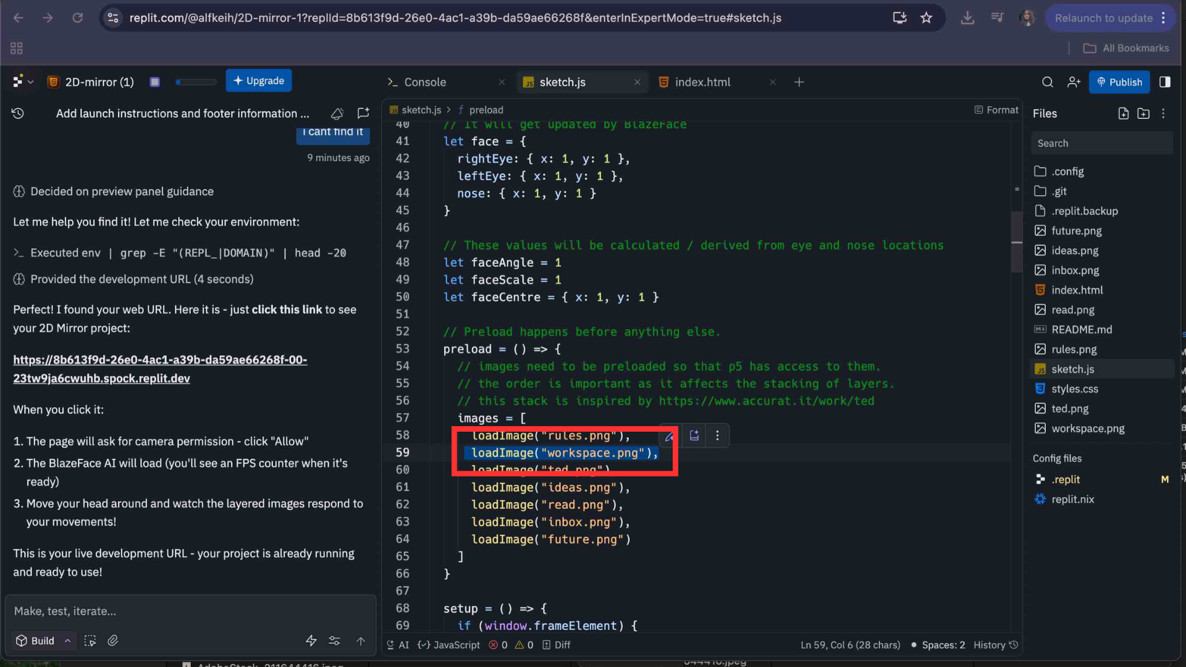Expand the Build mode selector
1186x667 pixels.
point(43,641)
